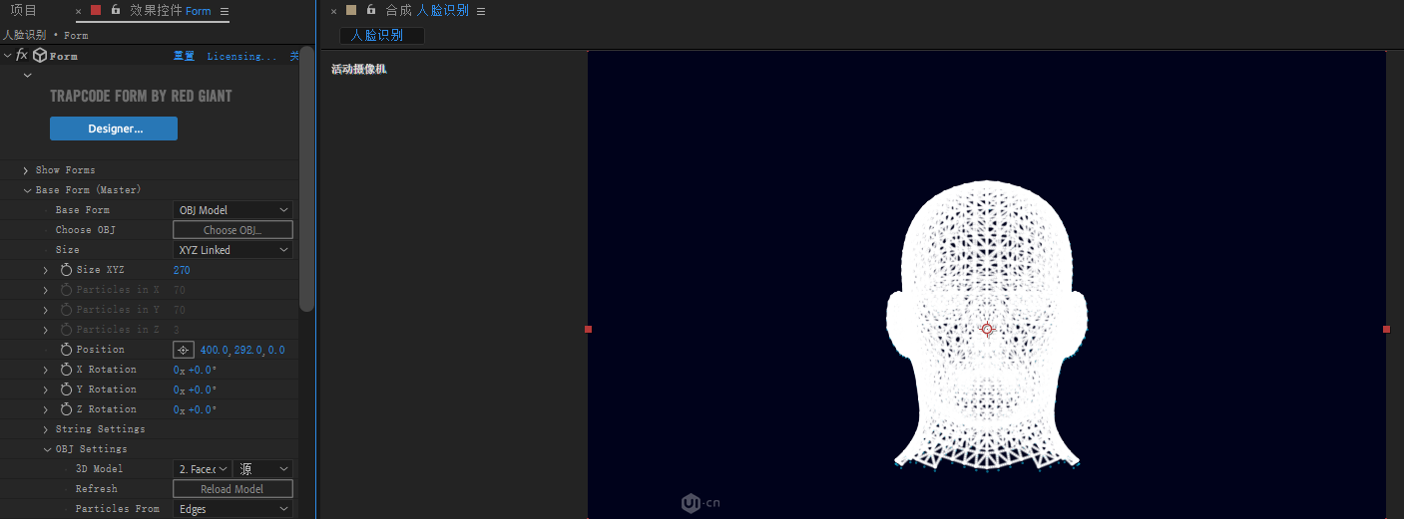This screenshot has height=519, width=1404.
Task: Click the right red handle on the composition edge
Action: click(x=1386, y=329)
